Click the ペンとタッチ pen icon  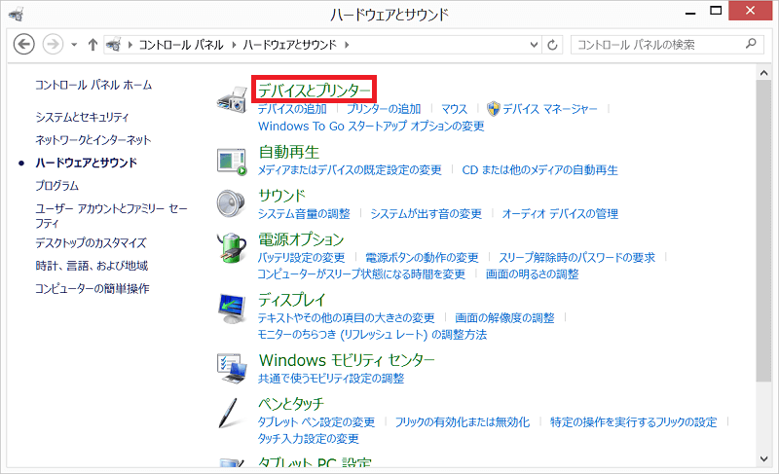tap(228, 413)
